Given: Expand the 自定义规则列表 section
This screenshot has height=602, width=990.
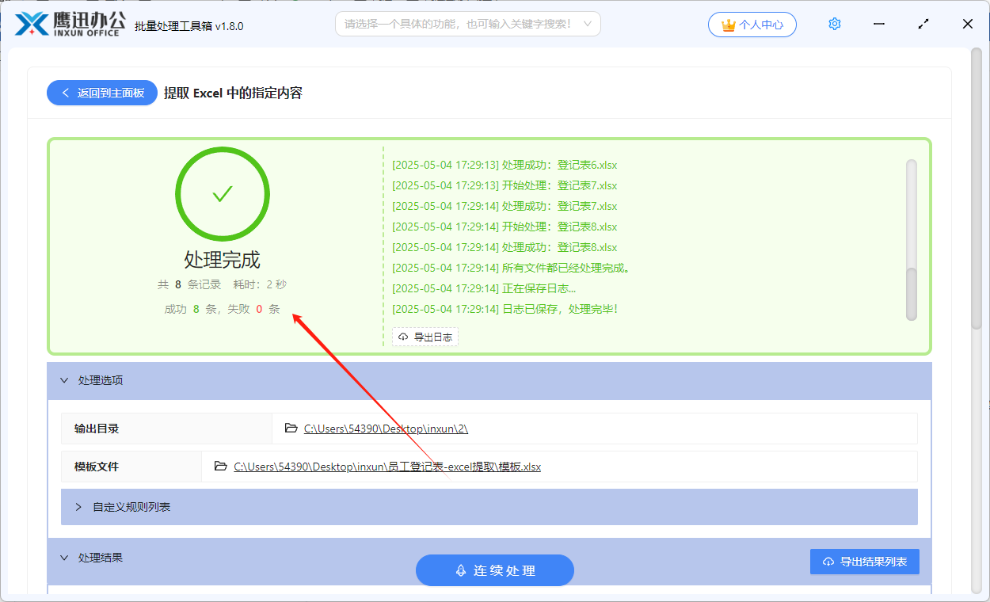Looking at the screenshot, I should point(77,507).
